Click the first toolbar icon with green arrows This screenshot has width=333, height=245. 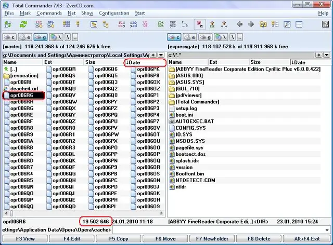click(x=8, y=24)
